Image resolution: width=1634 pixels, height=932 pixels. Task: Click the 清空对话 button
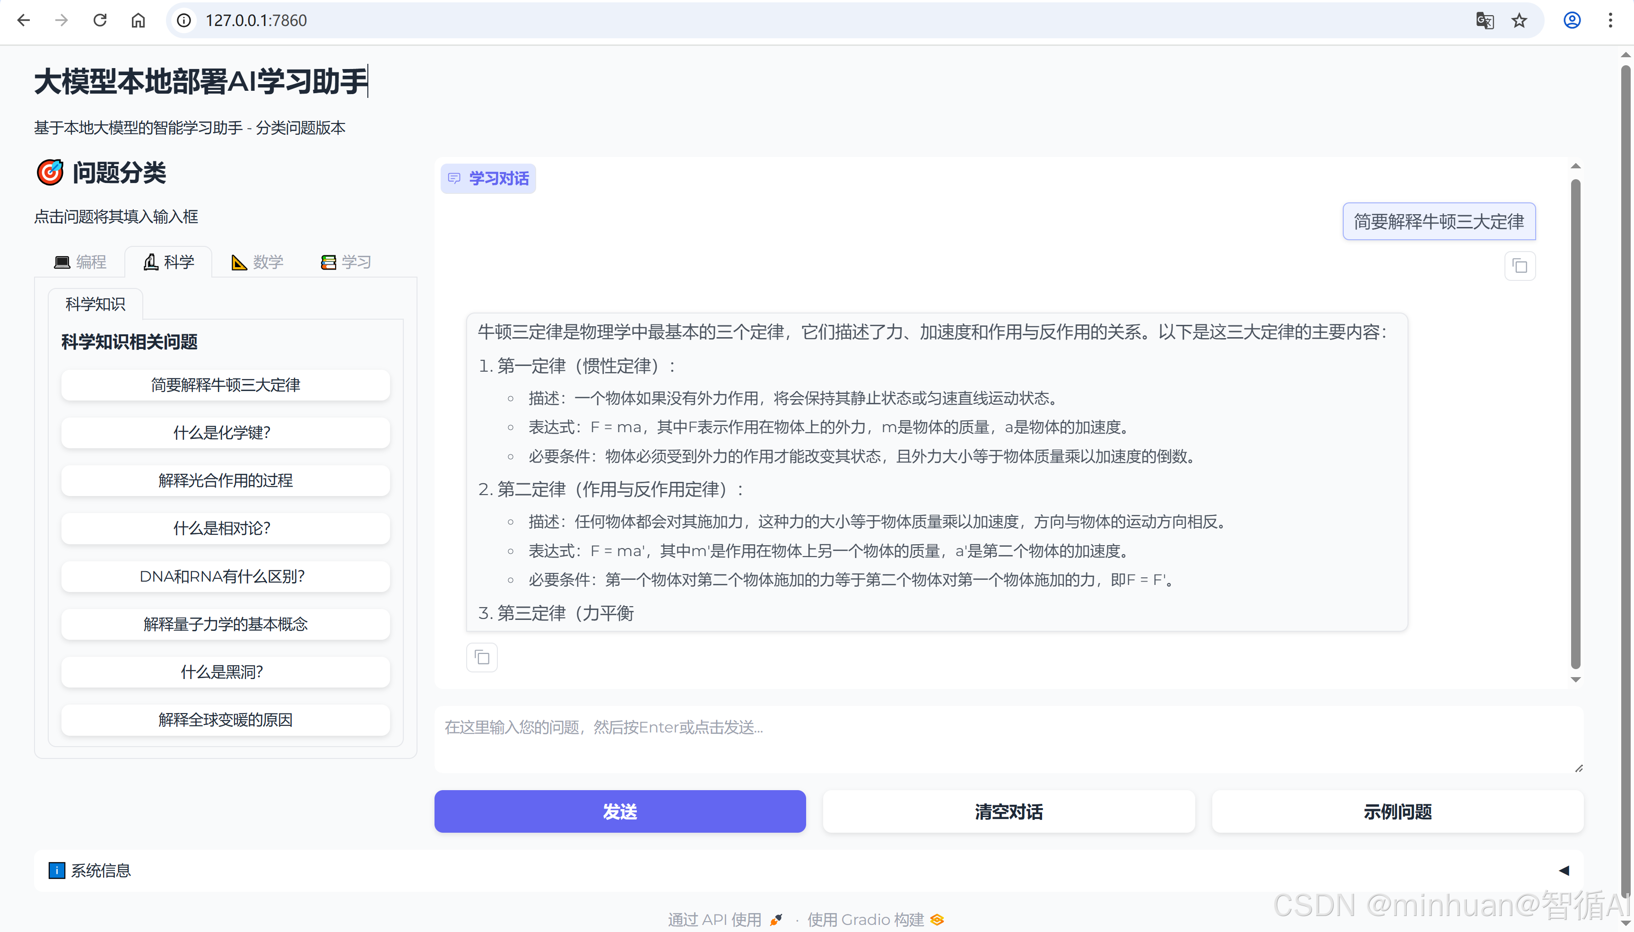[1008, 811]
